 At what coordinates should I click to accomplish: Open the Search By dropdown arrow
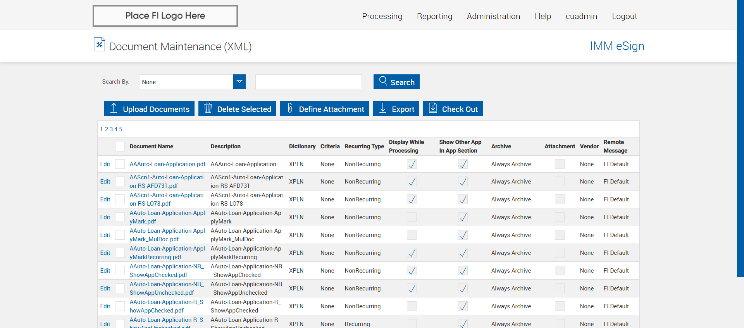click(239, 82)
